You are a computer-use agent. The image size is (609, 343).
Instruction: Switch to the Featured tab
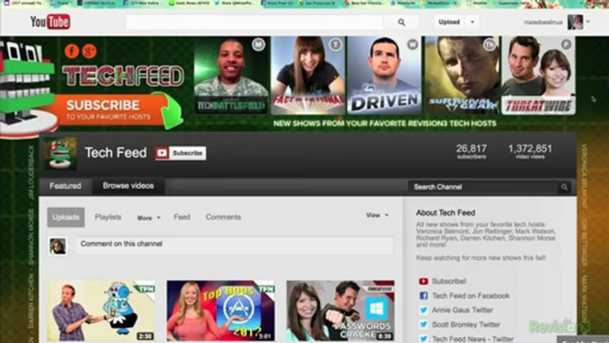click(65, 186)
